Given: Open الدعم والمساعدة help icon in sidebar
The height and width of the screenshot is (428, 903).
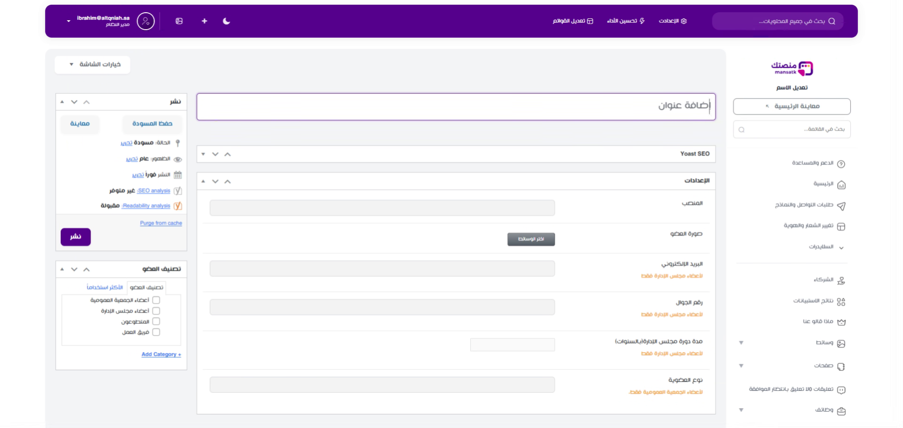Looking at the screenshot, I should [x=841, y=164].
